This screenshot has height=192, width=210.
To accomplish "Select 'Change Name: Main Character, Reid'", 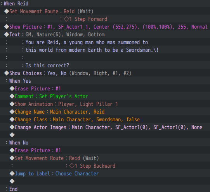I will click(105, 112).
